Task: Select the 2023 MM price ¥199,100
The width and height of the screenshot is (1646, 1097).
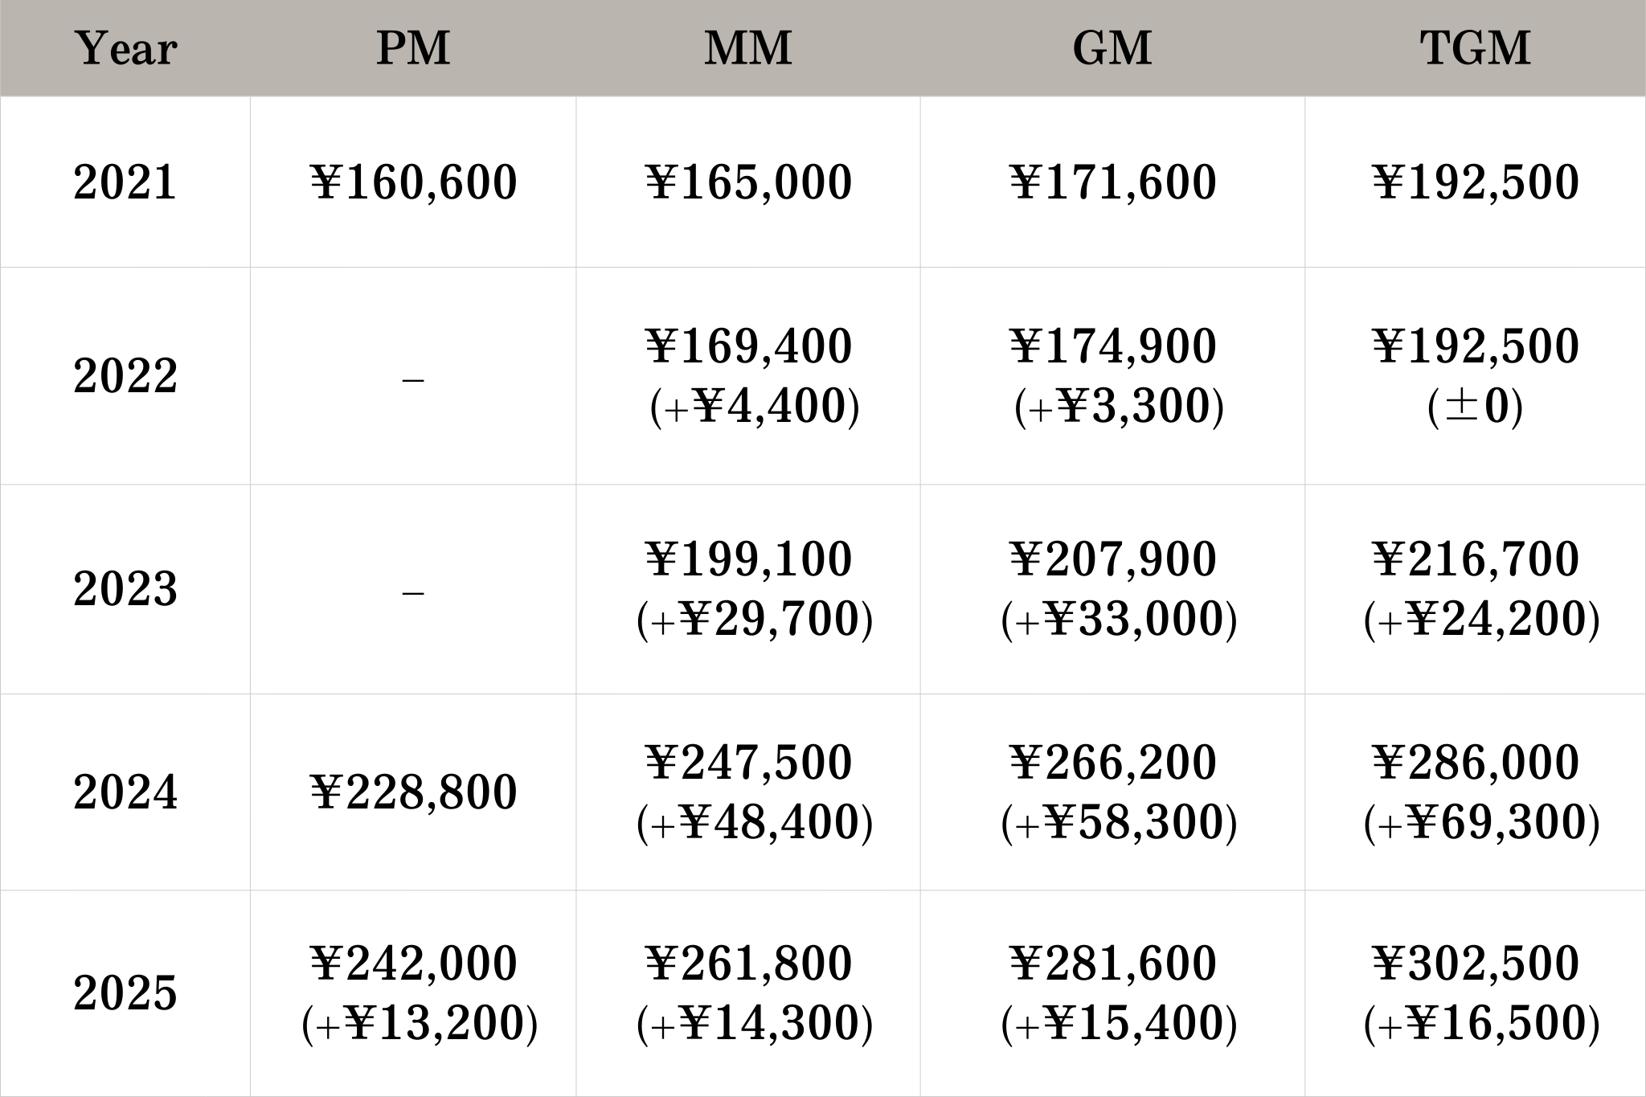Action: tap(748, 559)
